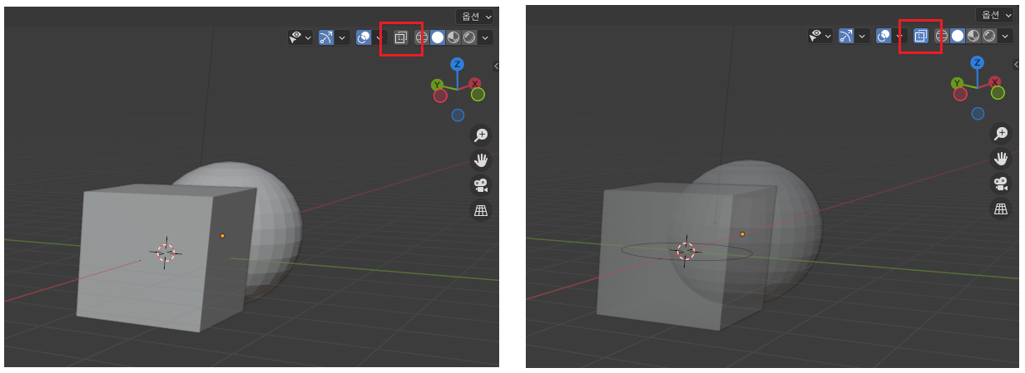Open overlay settings arrow in see-through-cube viewport

pyautogui.click(x=899, y=36)
